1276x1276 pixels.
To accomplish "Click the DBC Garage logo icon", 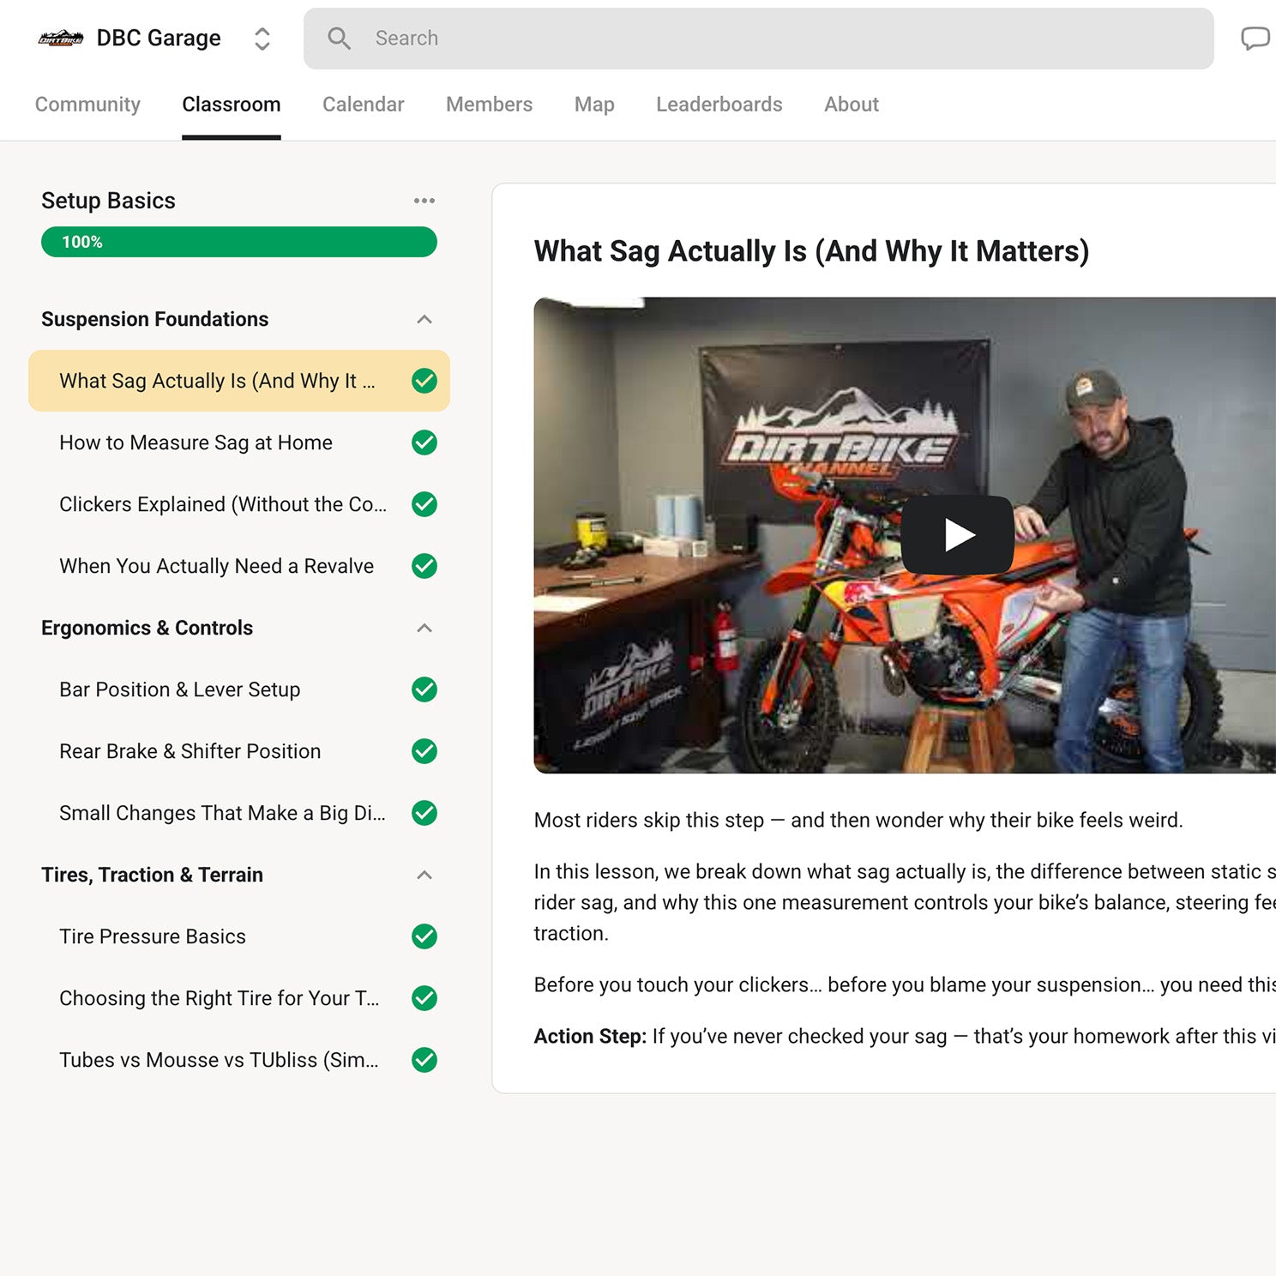I will [60, 39].
